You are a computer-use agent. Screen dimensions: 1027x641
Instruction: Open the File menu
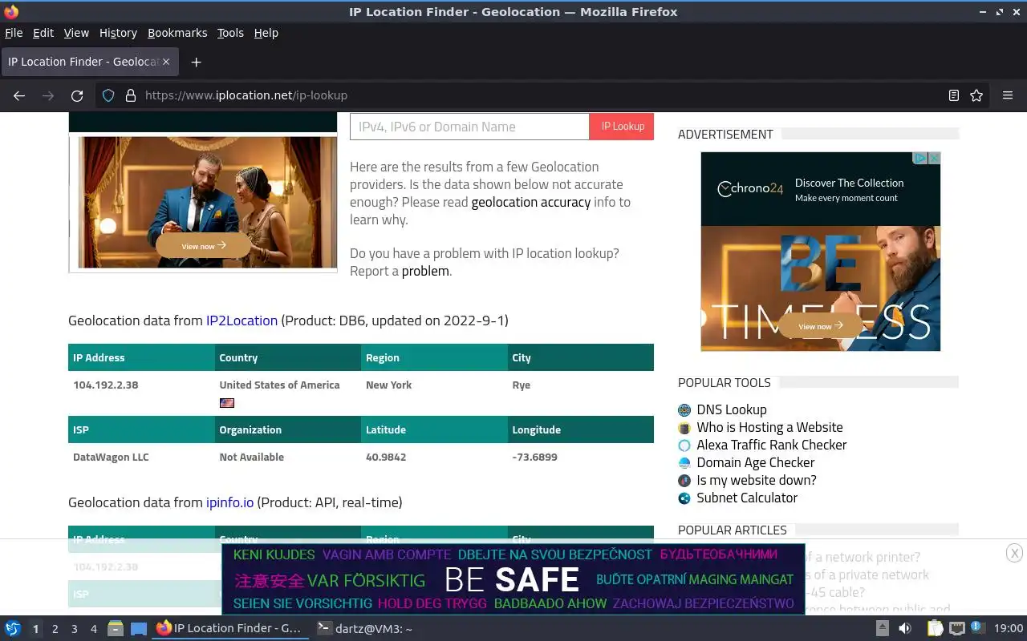(x=14, y=33)
